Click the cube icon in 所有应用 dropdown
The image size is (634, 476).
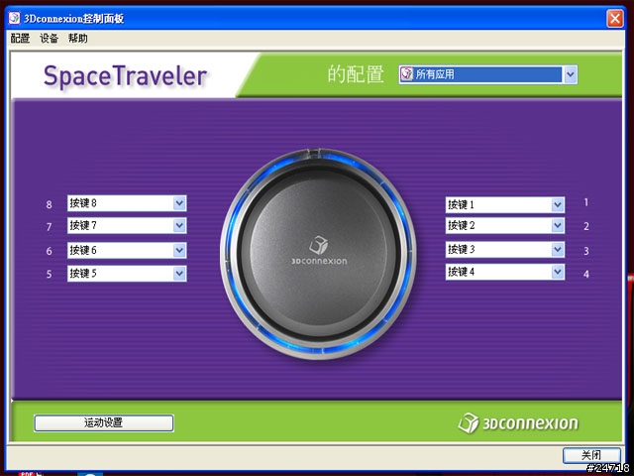pos(406,74)
